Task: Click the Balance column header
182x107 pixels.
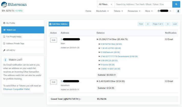Action: click(100, 33)
